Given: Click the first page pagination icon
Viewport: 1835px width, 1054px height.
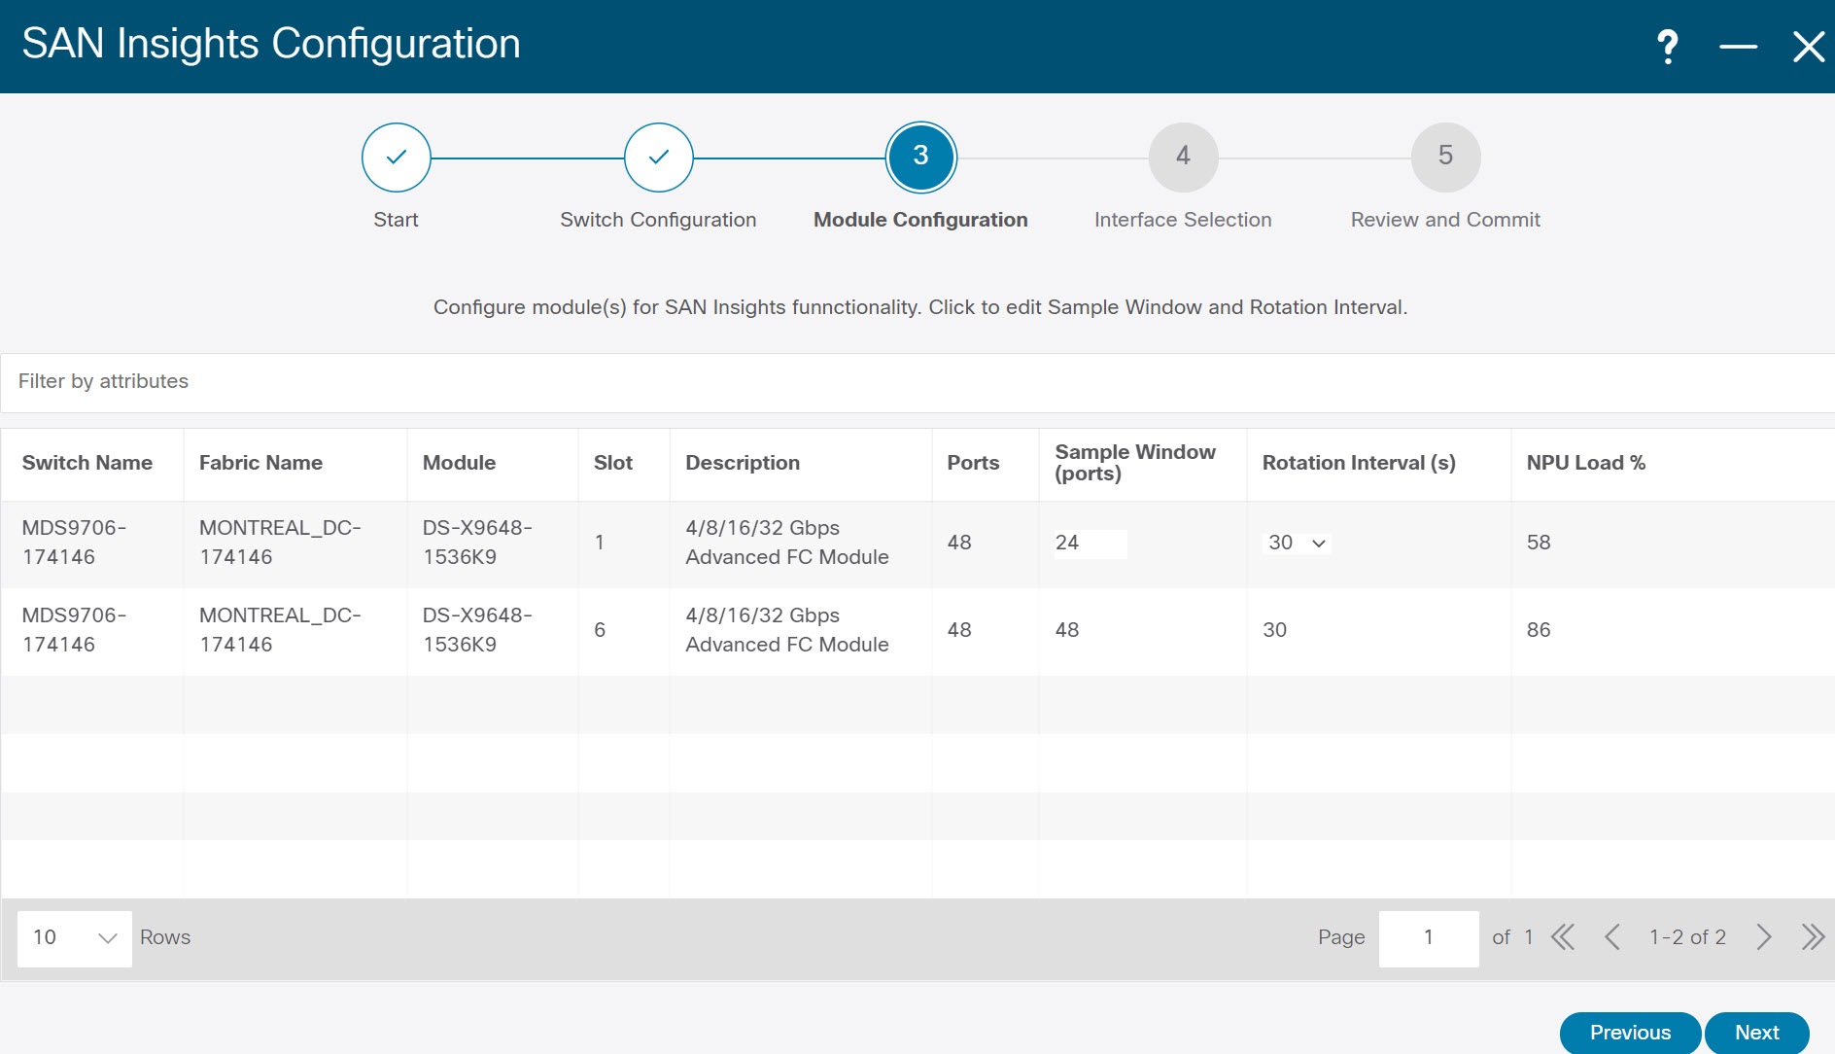Looking at the screenshot, I should click(x=1563, y=937).
